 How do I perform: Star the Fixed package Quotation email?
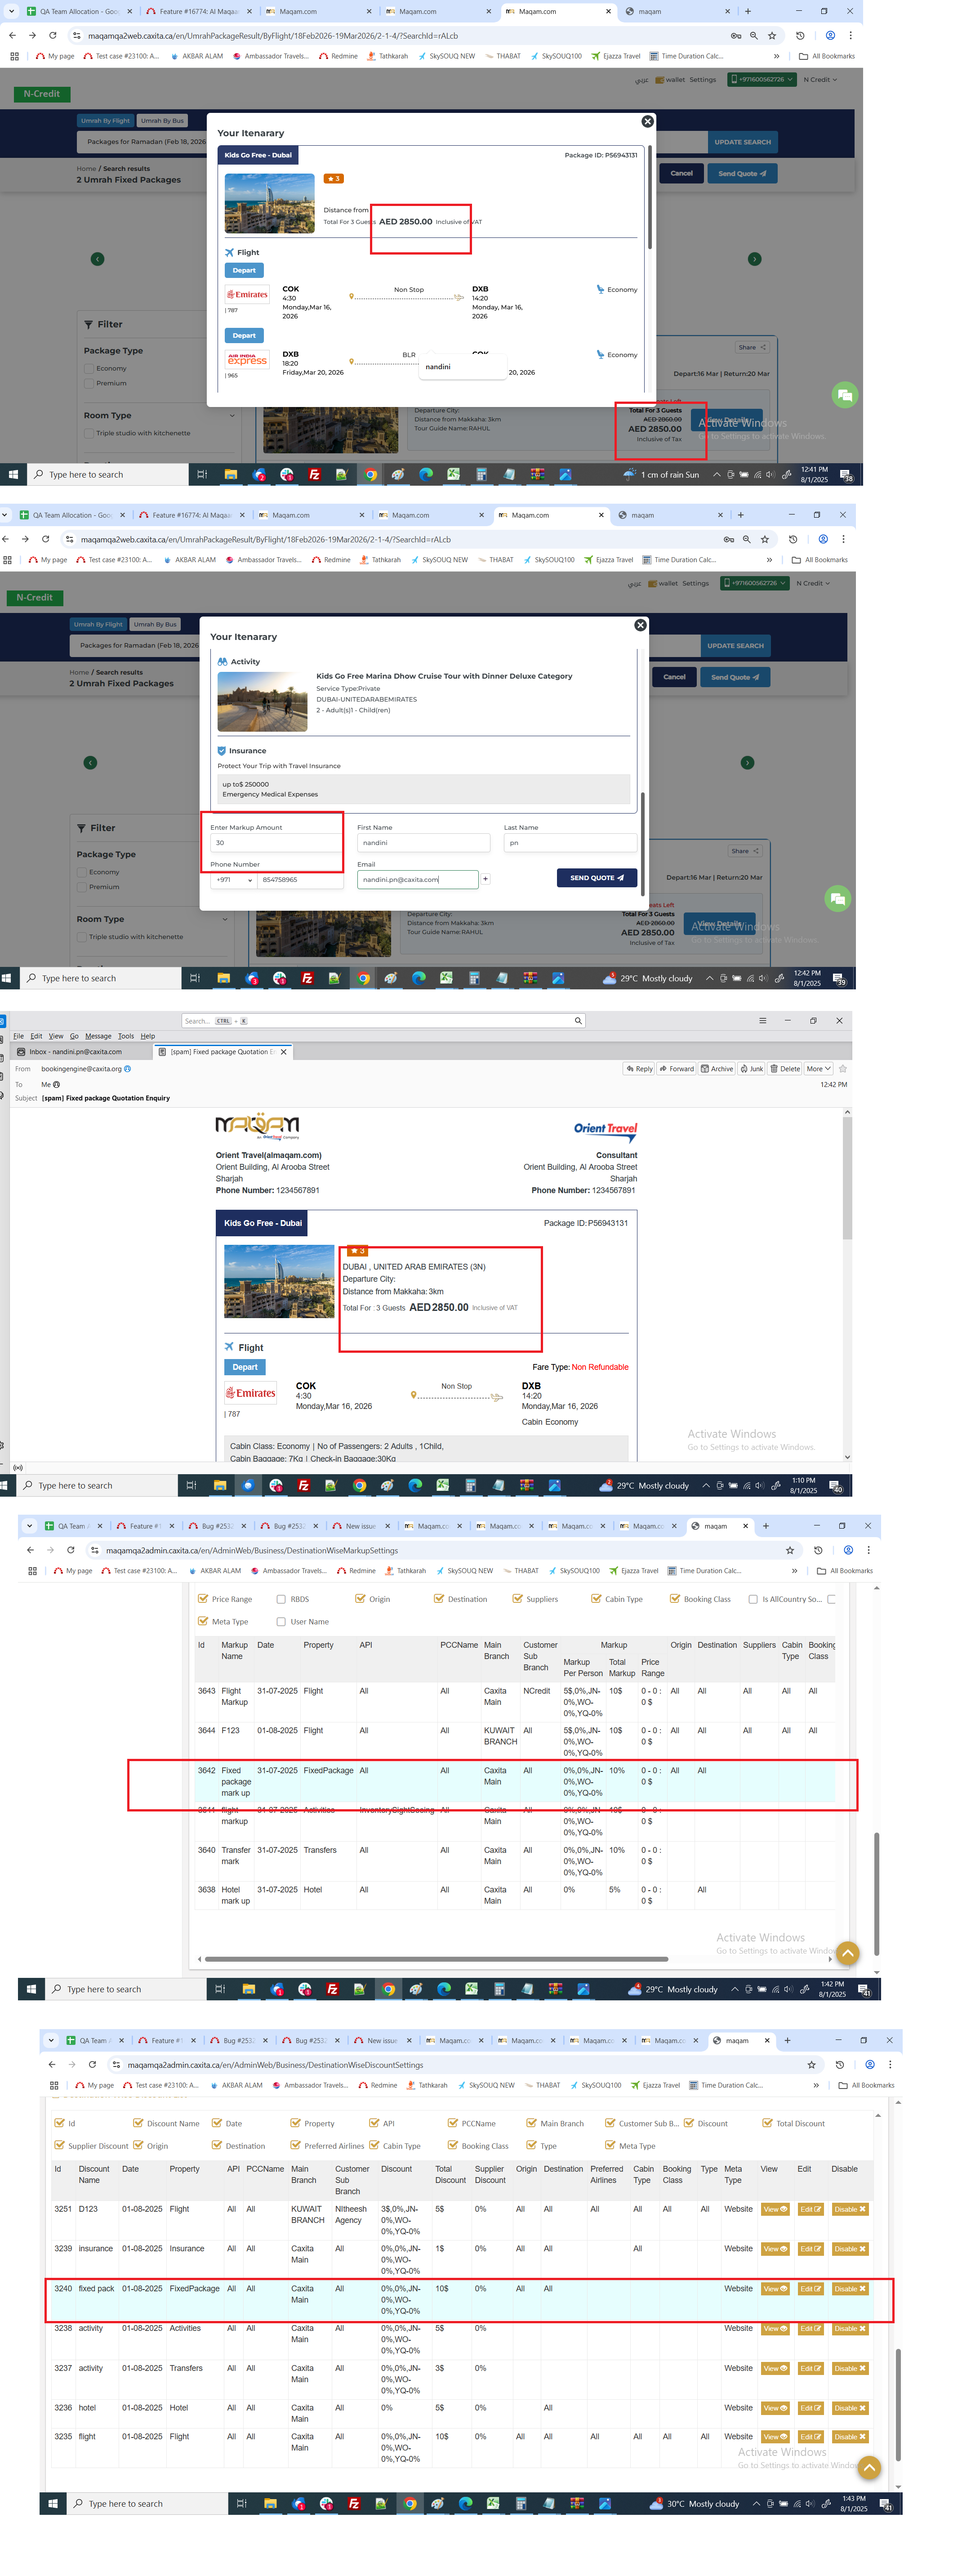point(842,1069)
